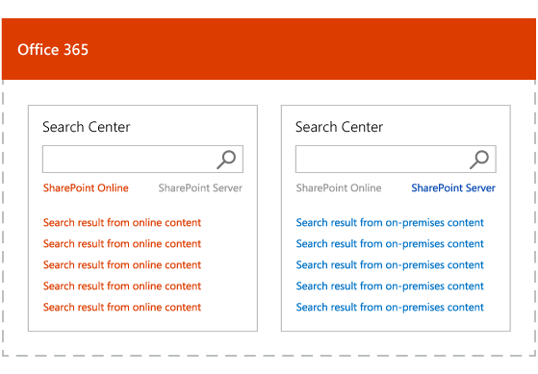Select the gray SharePoint Server tab
The width and height of the screenshot is (538, 374).
point(200,187)
